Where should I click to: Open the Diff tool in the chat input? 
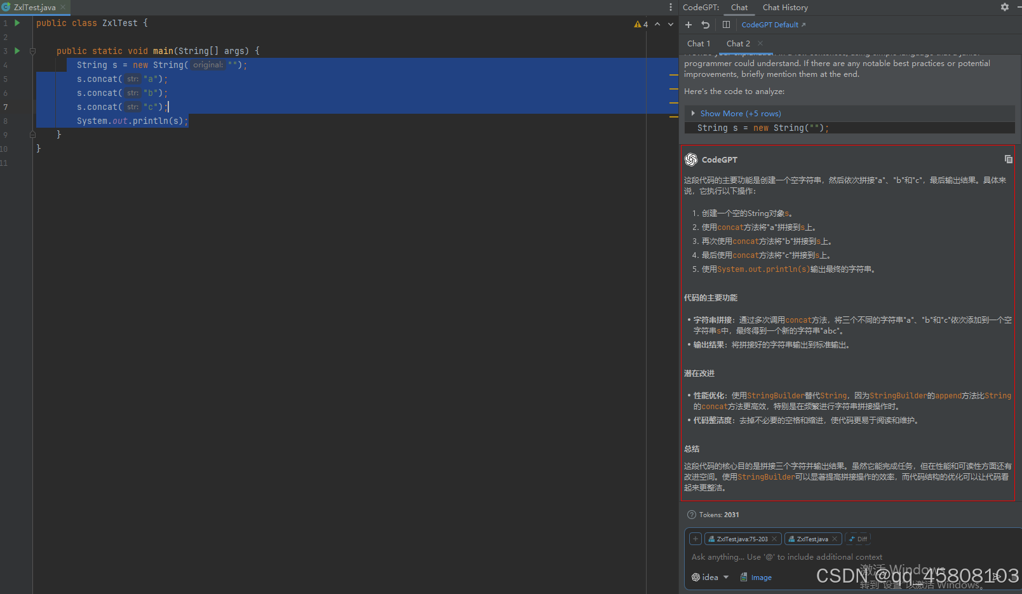coord(857,538)
